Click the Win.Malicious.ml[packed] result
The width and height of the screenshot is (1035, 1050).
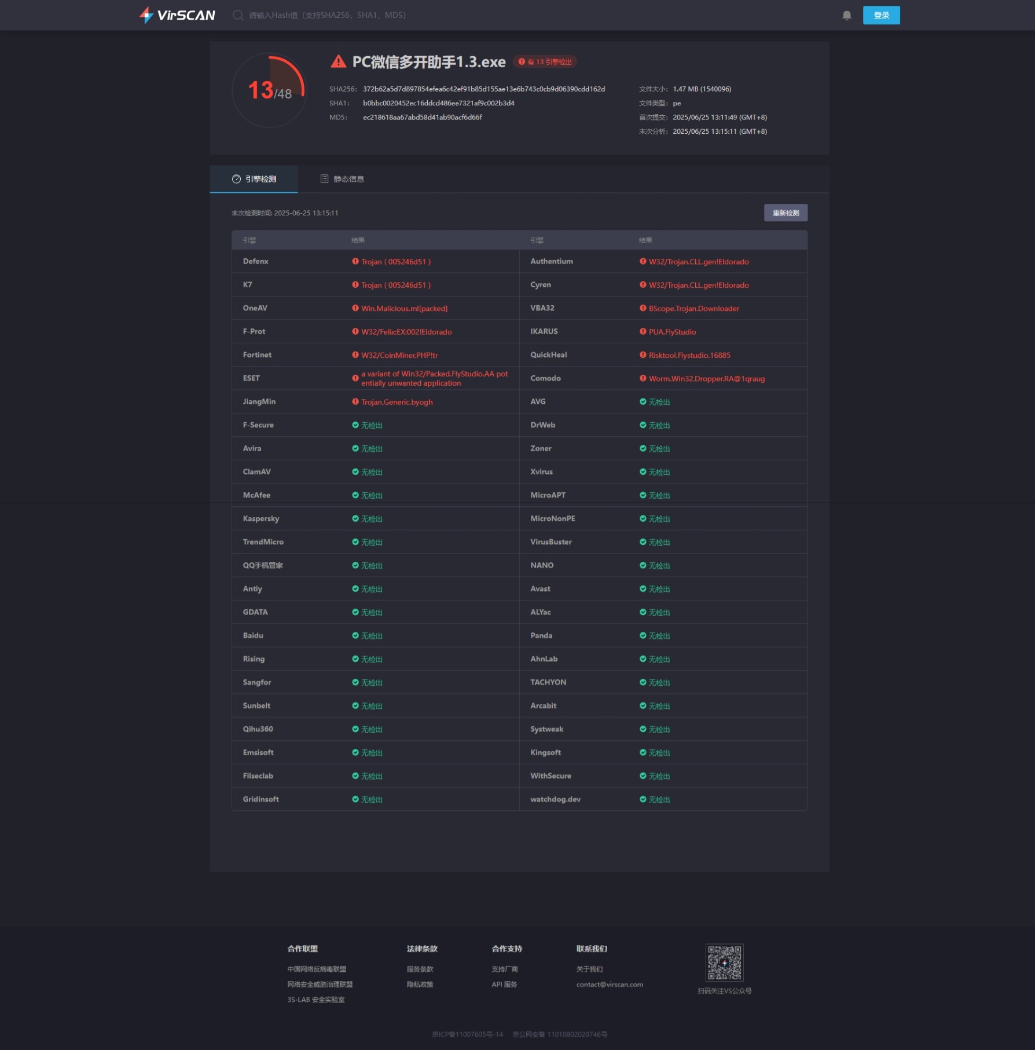click(x=404, y=309)
